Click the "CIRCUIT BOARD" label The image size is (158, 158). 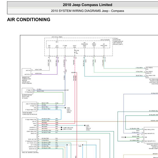[x=105, y=40]
